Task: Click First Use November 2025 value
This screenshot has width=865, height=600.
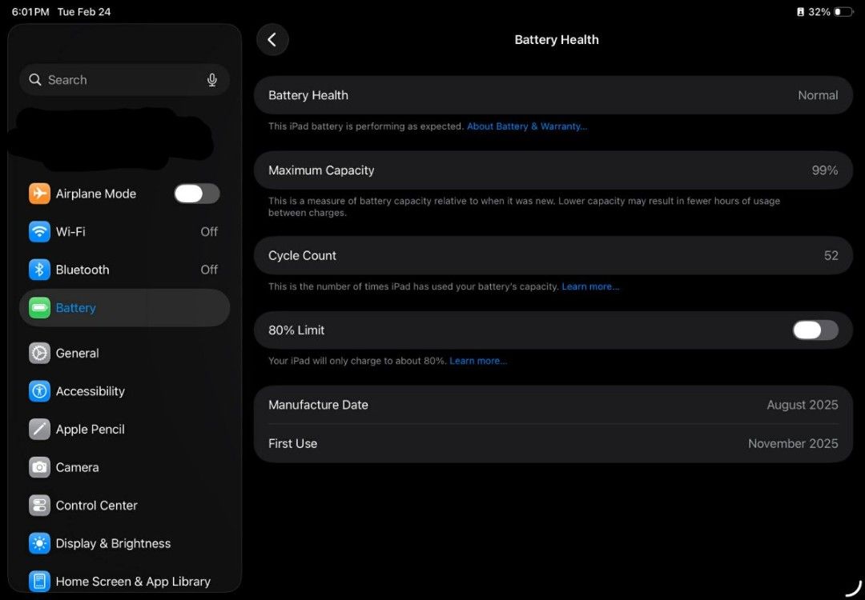Action: click(x=793, y=443)
